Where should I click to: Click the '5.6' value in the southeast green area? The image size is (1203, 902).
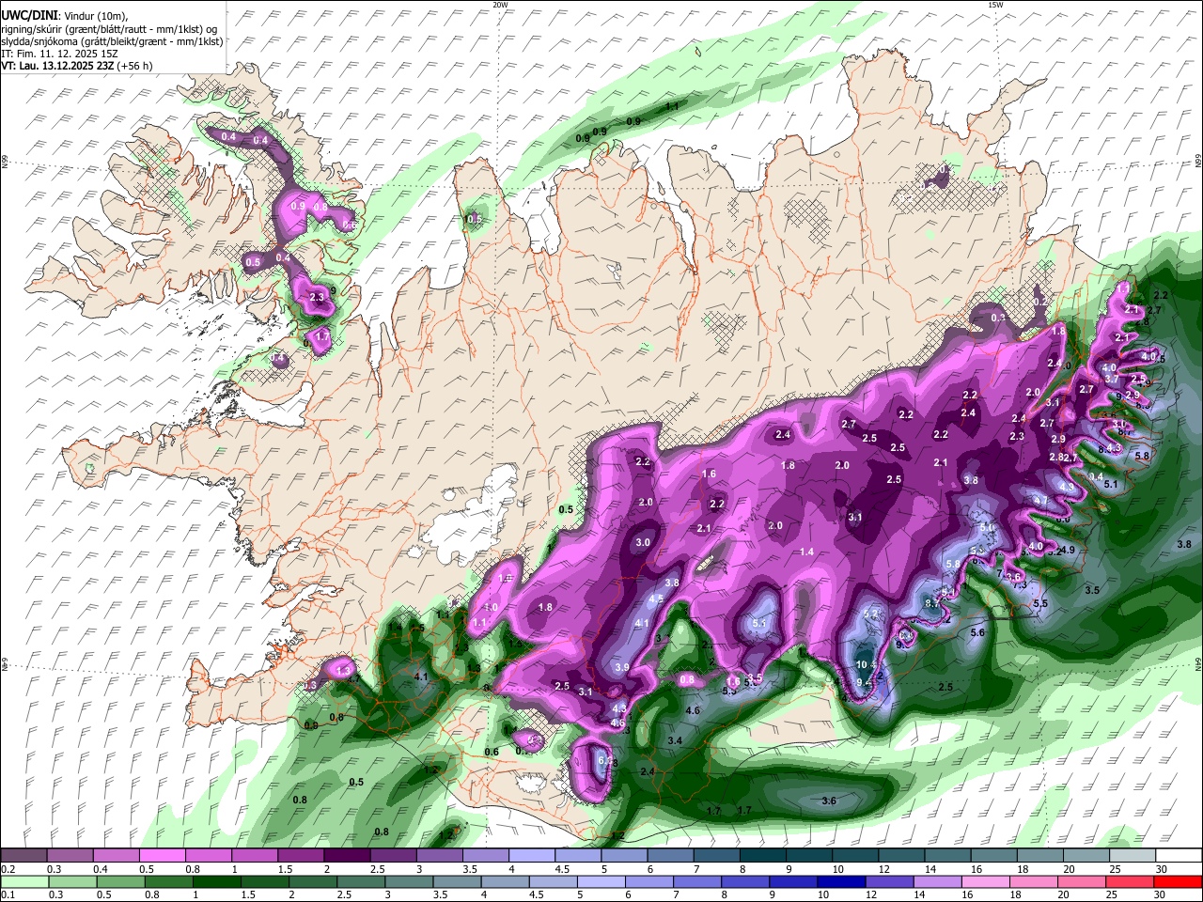(x=977, y=633)
